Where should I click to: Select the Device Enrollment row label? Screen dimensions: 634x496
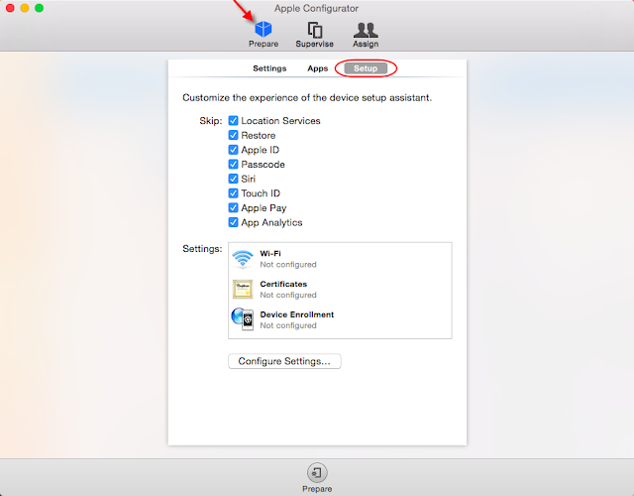[297, 314]
